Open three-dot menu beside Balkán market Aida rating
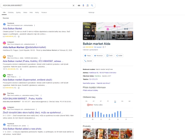This screenshot has width=185, height=139. point(105,47)
